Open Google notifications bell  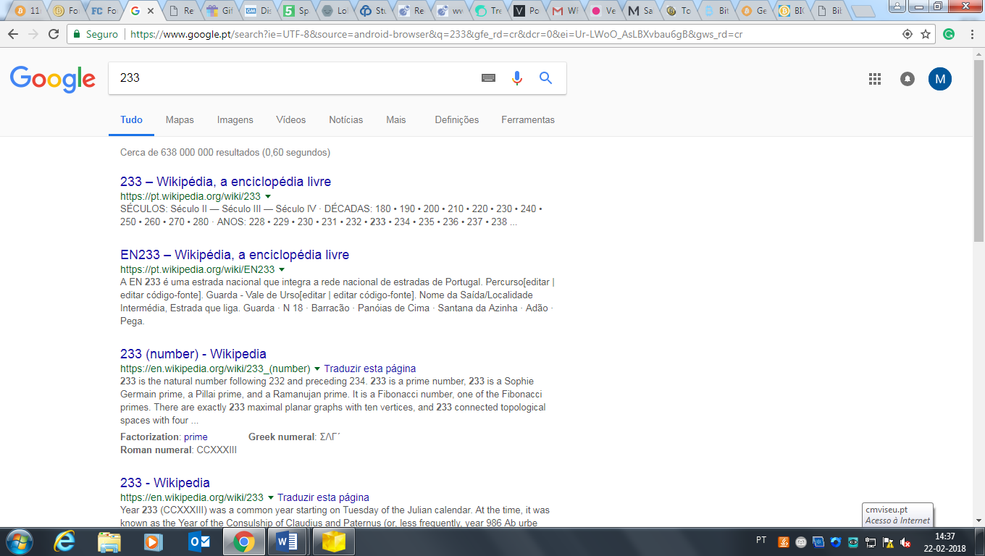[907, 79]
